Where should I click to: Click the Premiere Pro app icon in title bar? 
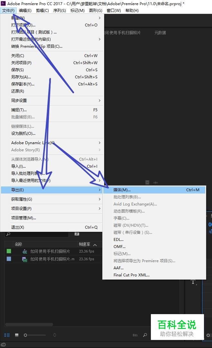click(x=3, y=3)
